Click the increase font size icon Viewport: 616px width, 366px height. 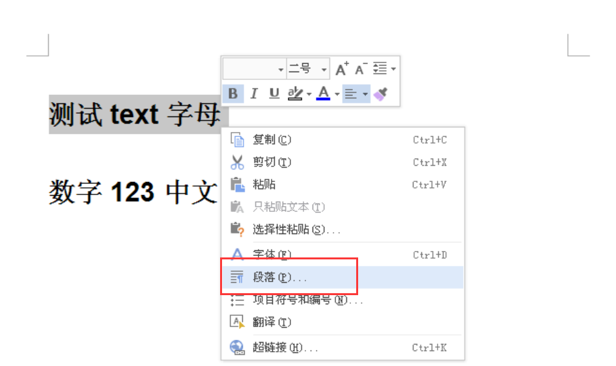point(342,69)
